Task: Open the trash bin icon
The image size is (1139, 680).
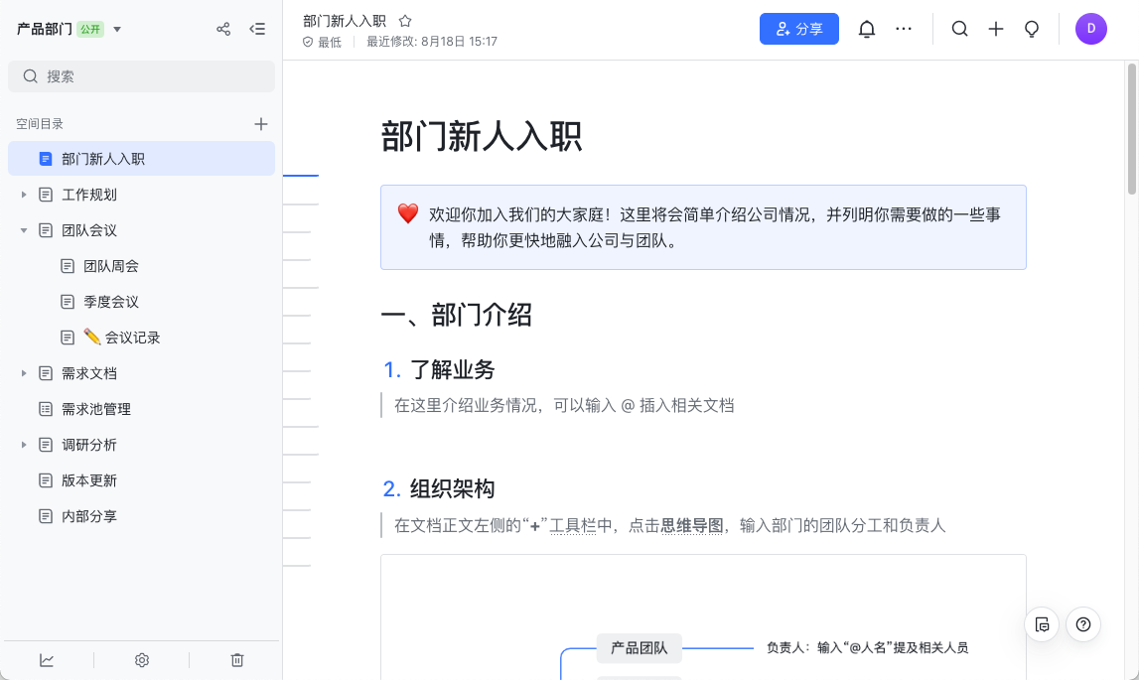Action: click(x=235, y=659)
